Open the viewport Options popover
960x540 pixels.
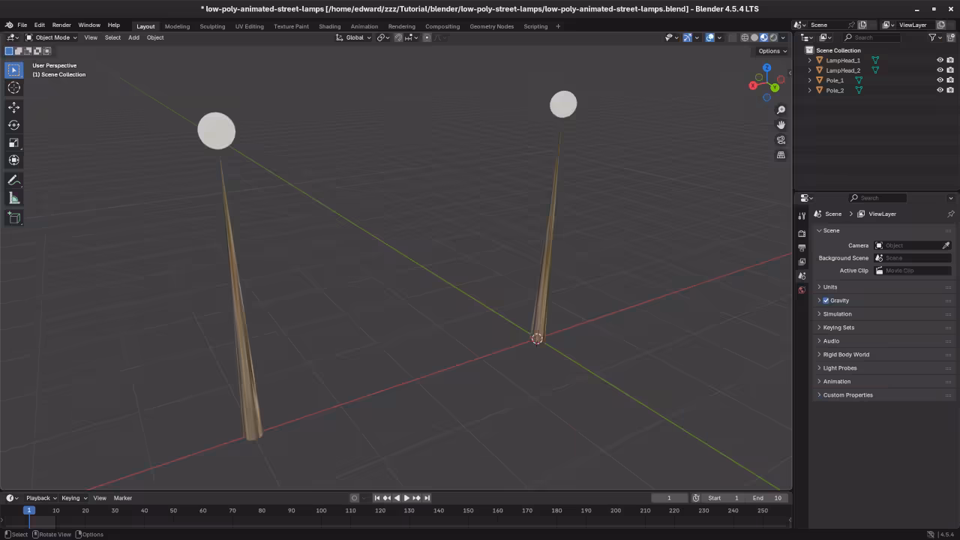pyautogui.click(x=770, y=51)
